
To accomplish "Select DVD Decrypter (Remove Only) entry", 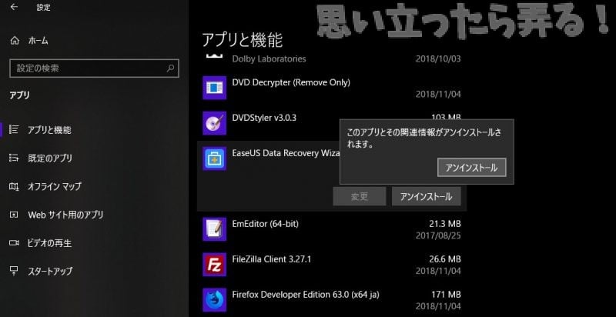I will (x=291, y=82).
